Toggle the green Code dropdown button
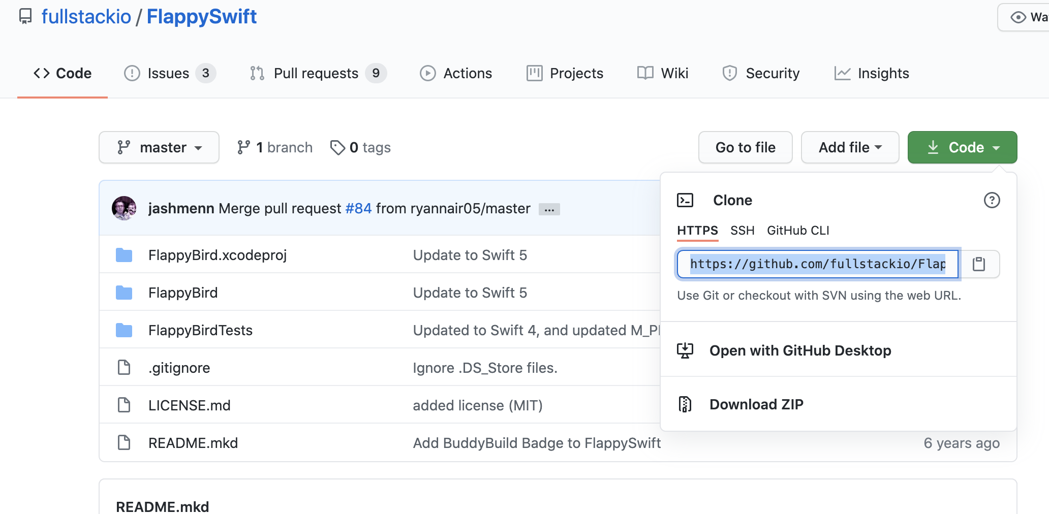Screen dimensions: 1049x514 (x=962, y=147)
